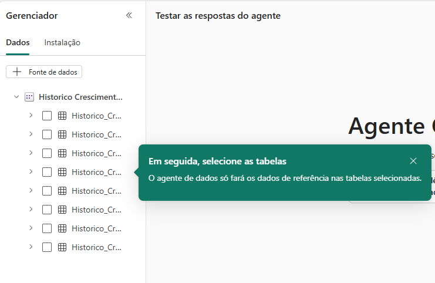Select the seventh Historico_Cr table checkbox
This screenshot has height=283, width=435.
point(47,228)
